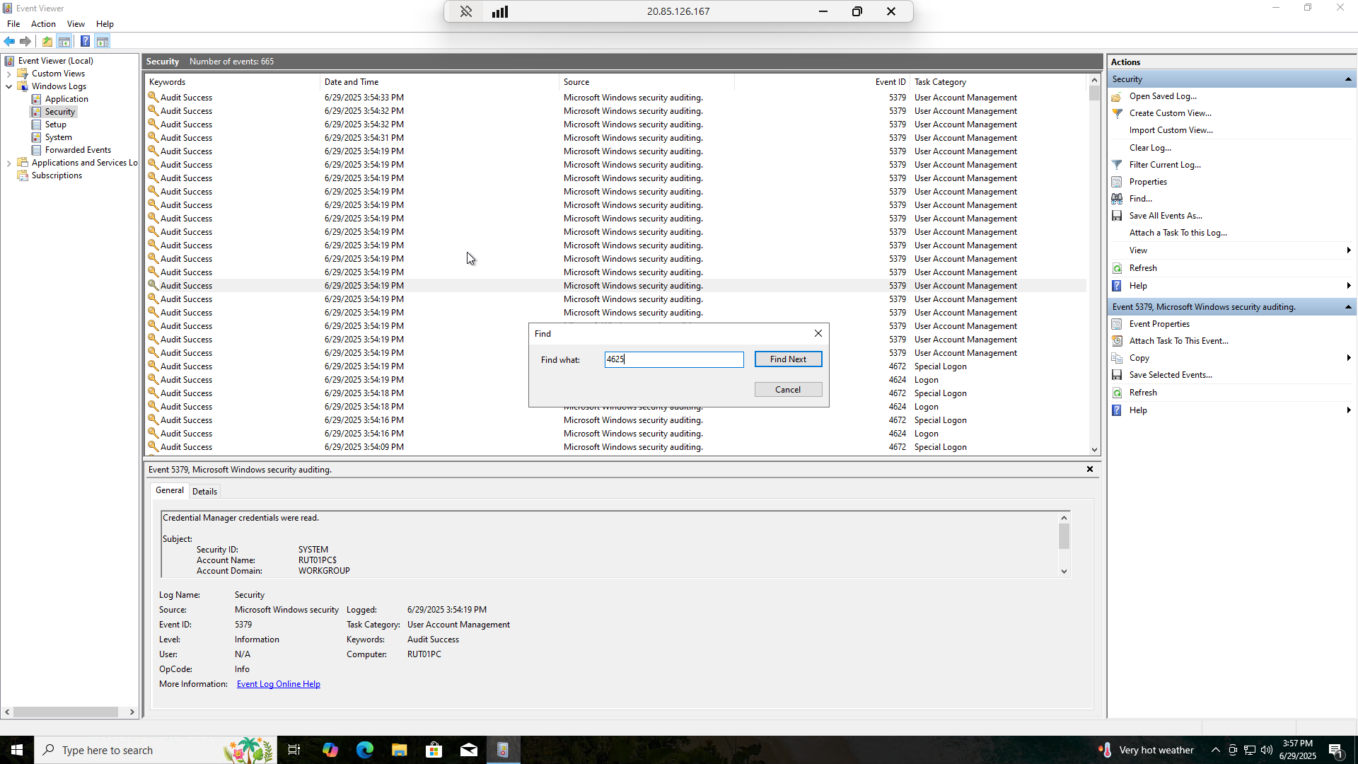Open the File menu

point(13,24)
